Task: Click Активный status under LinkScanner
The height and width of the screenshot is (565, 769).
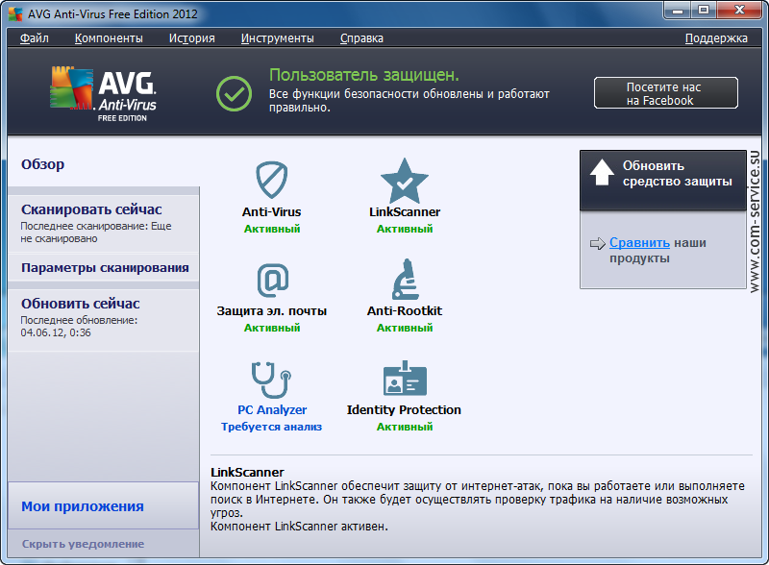Action: tap(405, 229)
